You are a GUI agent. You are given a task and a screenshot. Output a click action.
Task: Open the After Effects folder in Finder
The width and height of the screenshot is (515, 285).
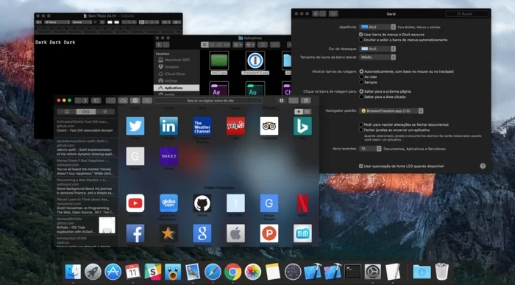tap(219, 89)
